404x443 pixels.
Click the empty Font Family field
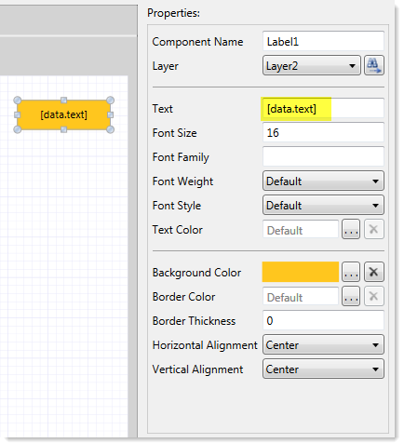(323, 156)
